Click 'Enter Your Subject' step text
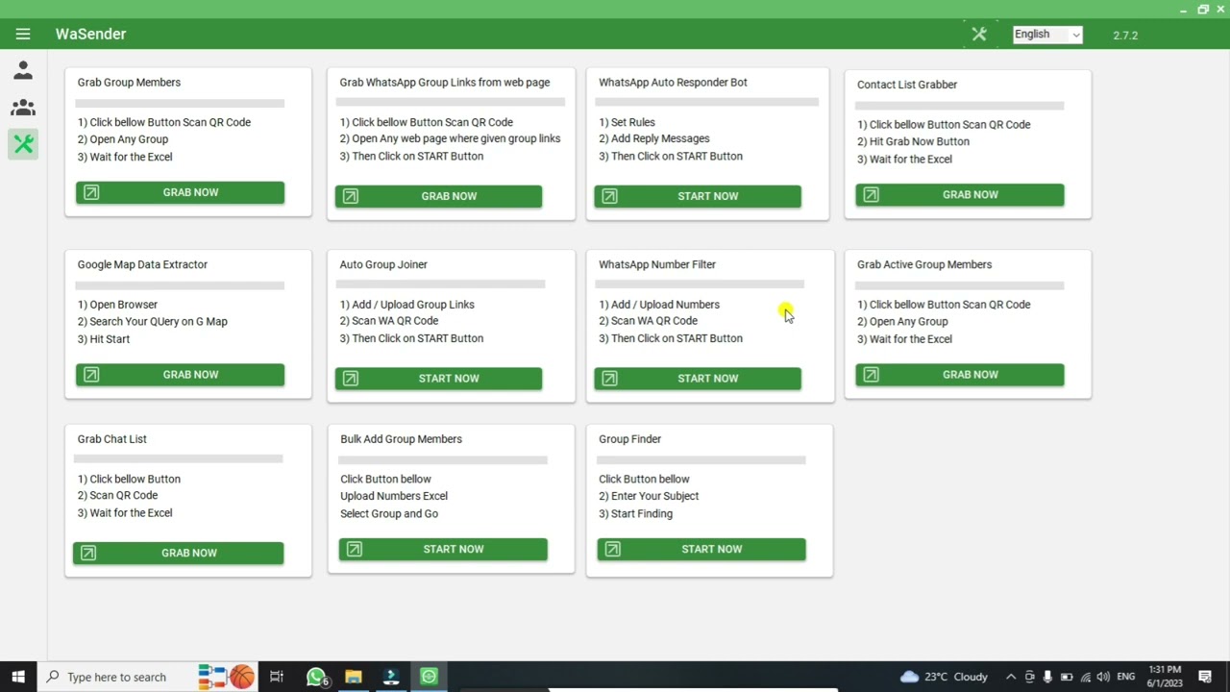The image size is (1230, 692). (649, 496)
